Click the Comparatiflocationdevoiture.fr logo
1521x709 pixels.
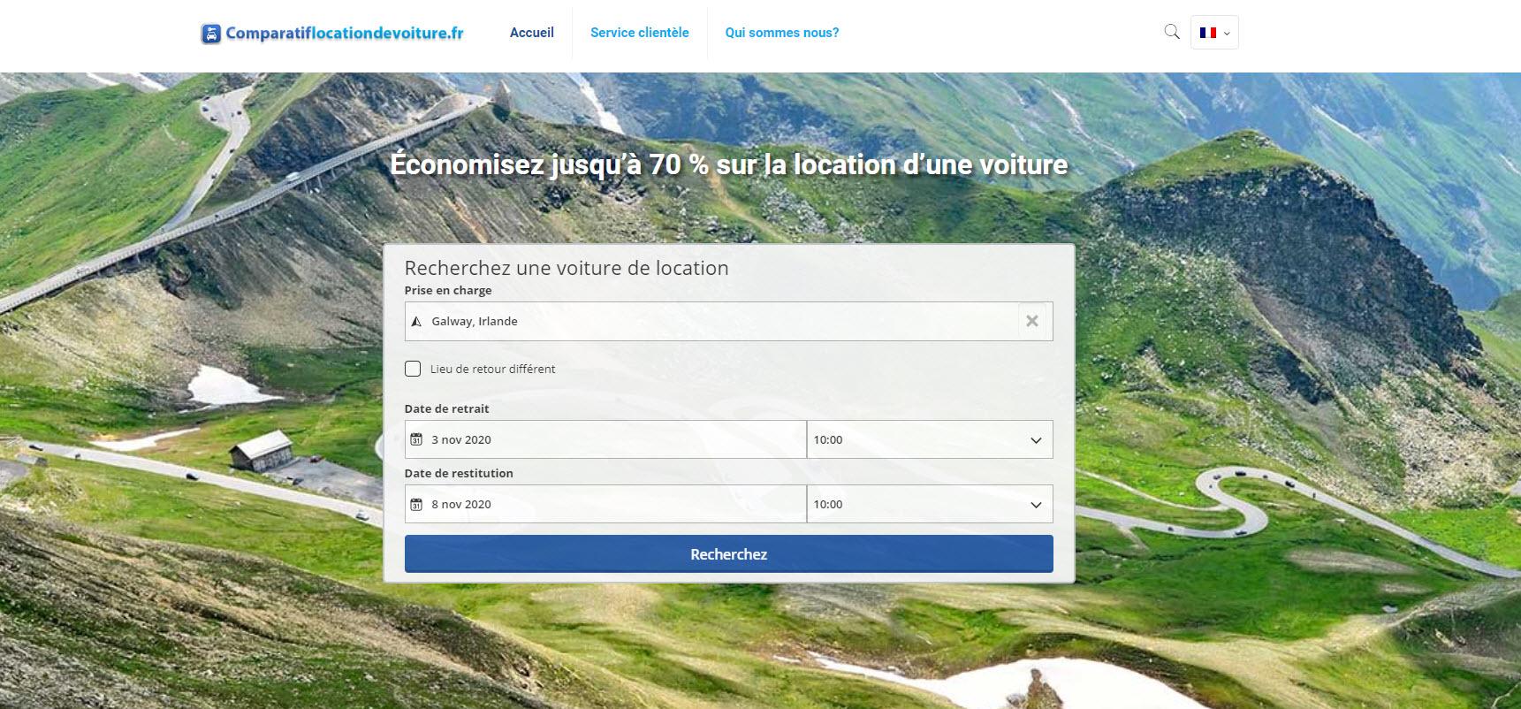tap(332, 34)
